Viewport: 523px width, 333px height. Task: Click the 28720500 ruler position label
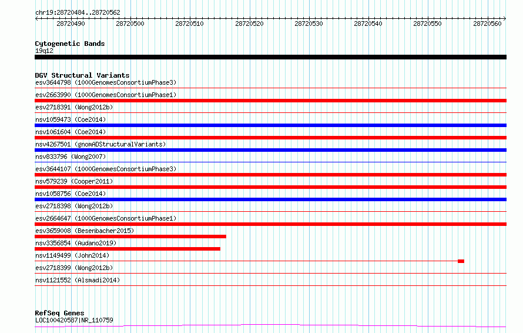pyautogui.click(x=130, y=24)
